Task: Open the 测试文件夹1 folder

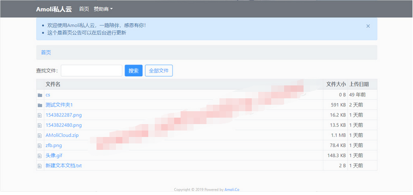Action: click(59, 105)
